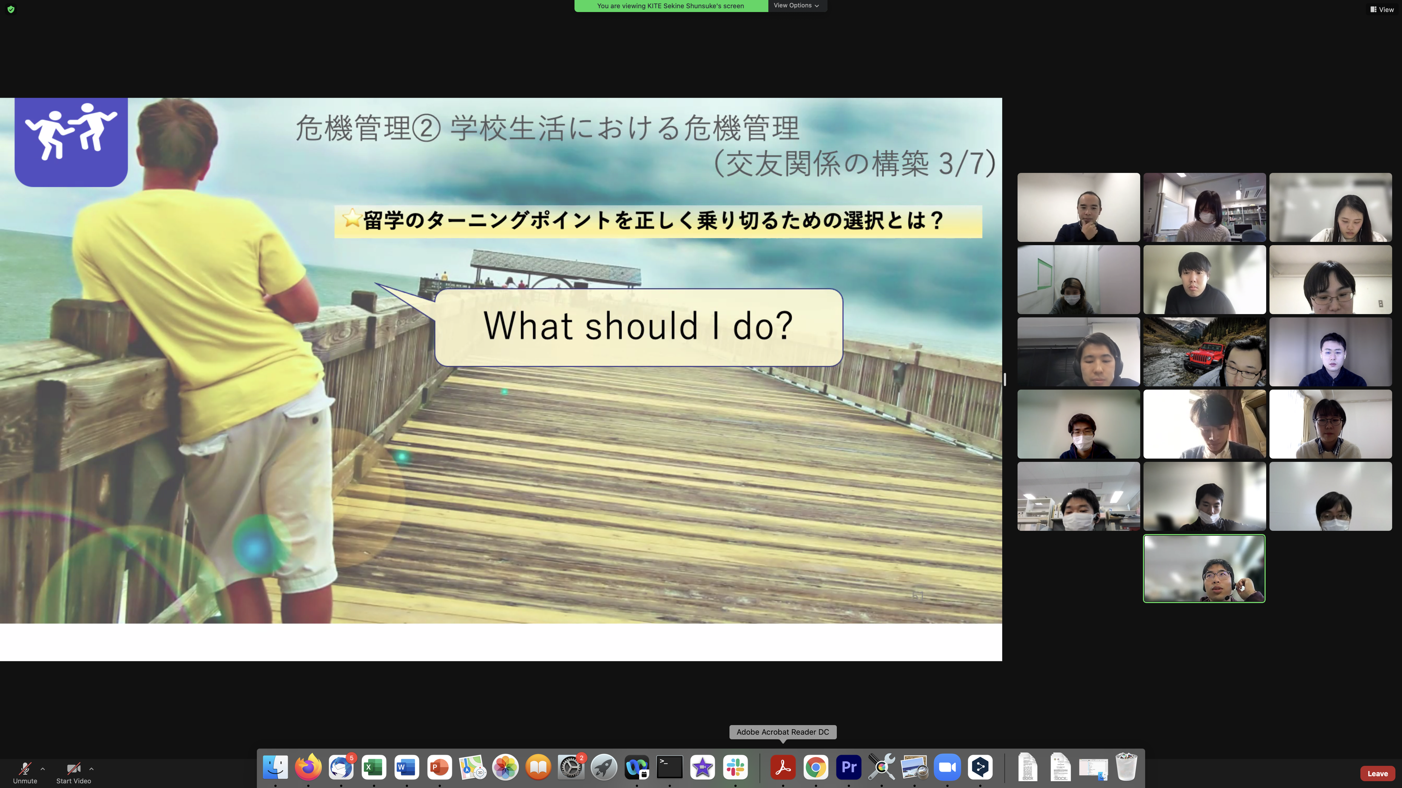Image resolution: width=1402 pixels, height=788 pixels.
Task: Leave the Zoom meeting
Action: (1378, 773)
